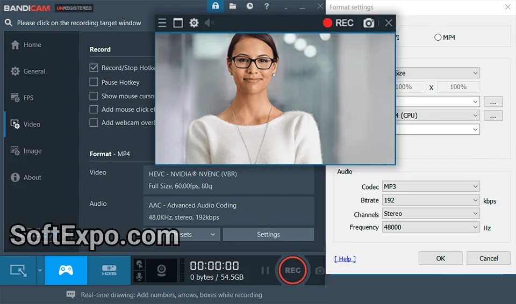516x304 pixels.
Task: Open the output folder icon
Action: 233,6
